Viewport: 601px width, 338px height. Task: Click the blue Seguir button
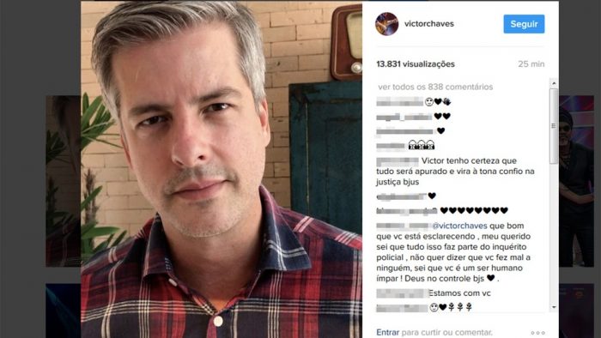[x=524, y=24]
